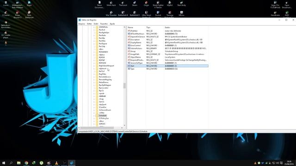
Task: Click the ServiceSidType DWORD icon
Action: [129, 63]
